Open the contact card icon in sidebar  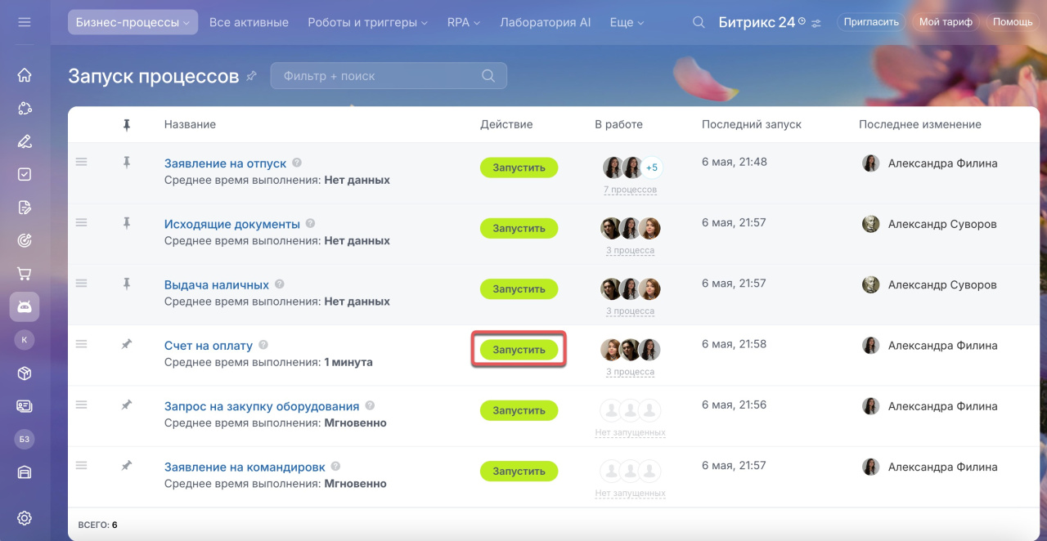25,406
